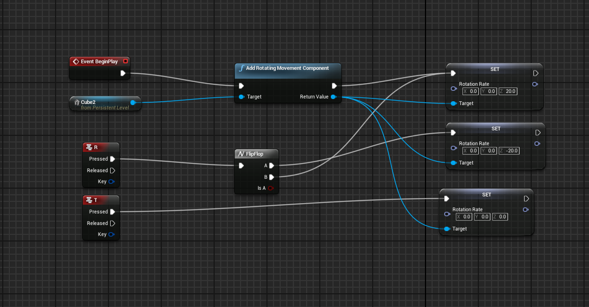
Task: Click the Z field showing -20.0
Action: [509, 151]
